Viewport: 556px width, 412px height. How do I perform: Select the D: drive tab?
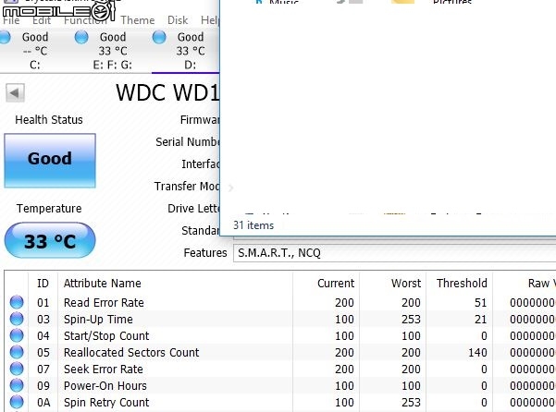point(185,51)
